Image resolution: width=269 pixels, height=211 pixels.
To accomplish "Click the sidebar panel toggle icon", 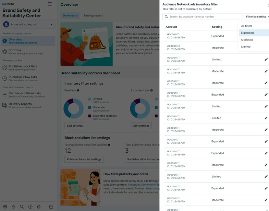I will 51,207.
